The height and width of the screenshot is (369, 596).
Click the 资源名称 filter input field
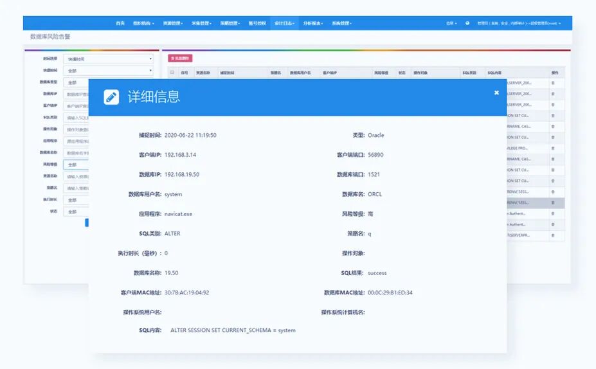(x=76, y=176)
